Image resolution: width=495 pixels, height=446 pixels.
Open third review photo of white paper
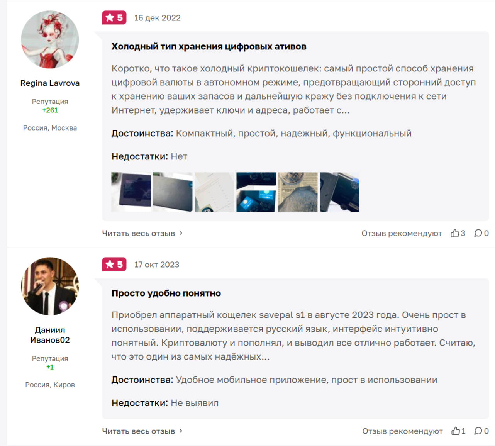[214, 192]
